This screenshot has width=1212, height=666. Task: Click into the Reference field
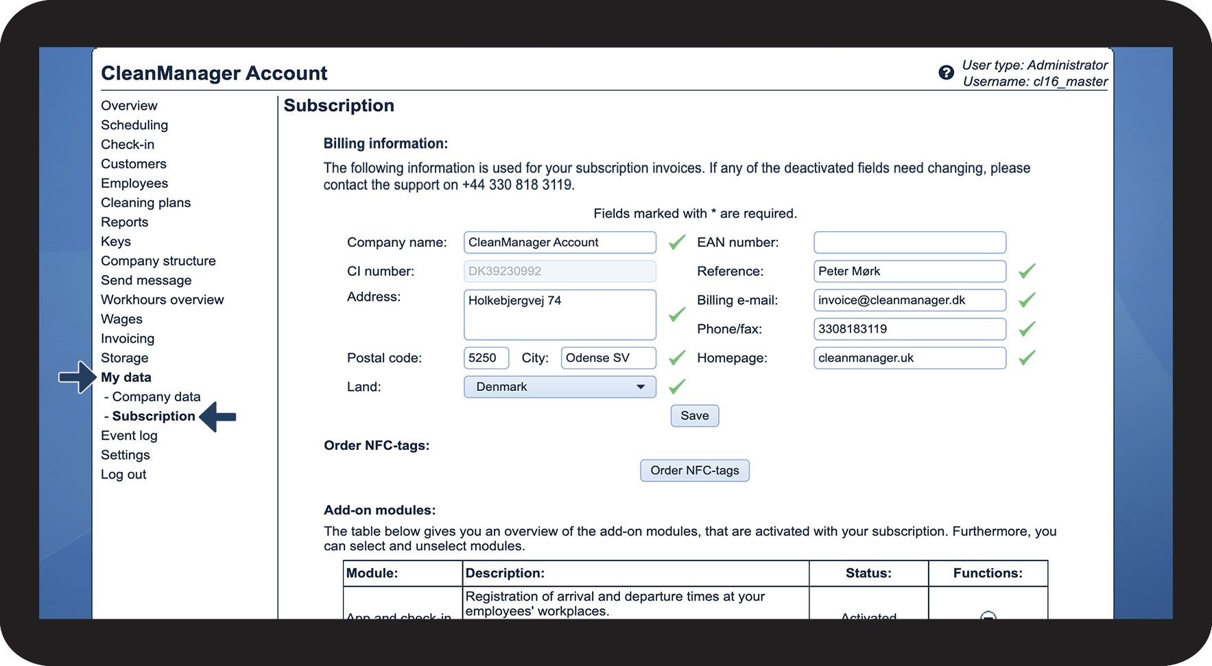point(910,271)
